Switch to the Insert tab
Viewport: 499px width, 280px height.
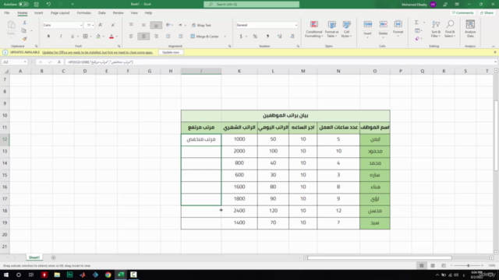click(x=38, y=12)
